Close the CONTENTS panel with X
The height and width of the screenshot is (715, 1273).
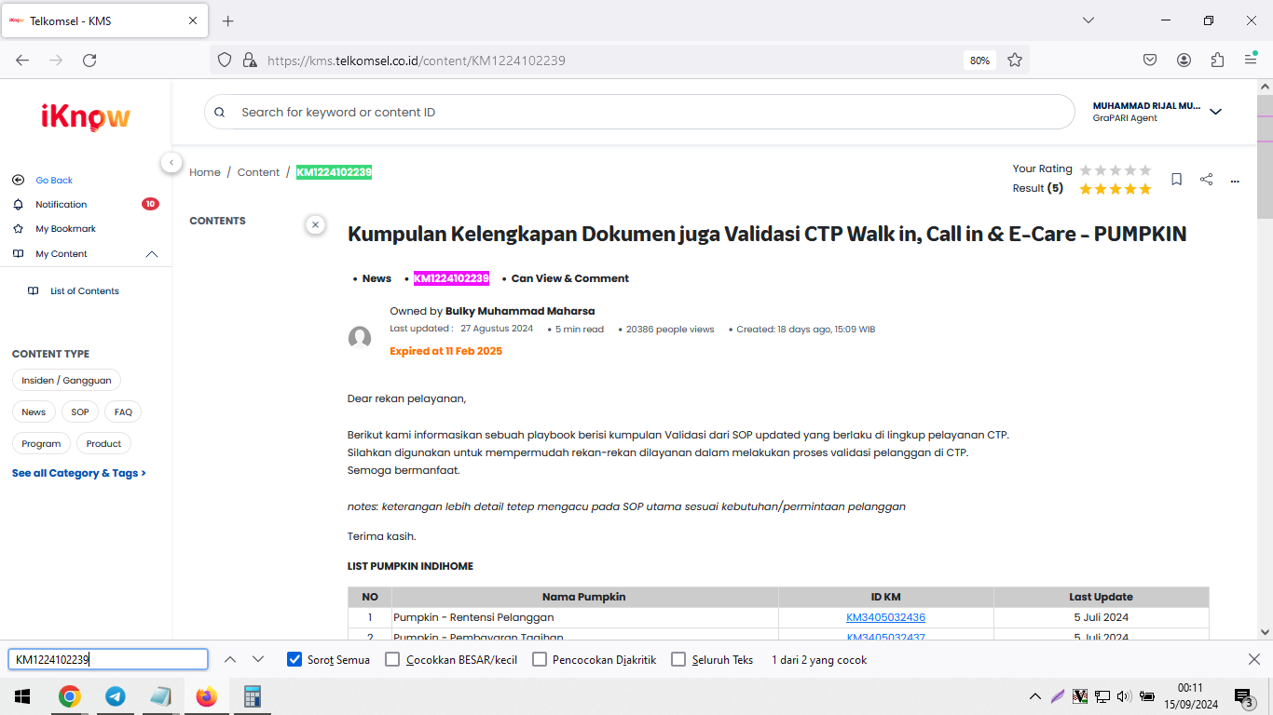[315, 224]
